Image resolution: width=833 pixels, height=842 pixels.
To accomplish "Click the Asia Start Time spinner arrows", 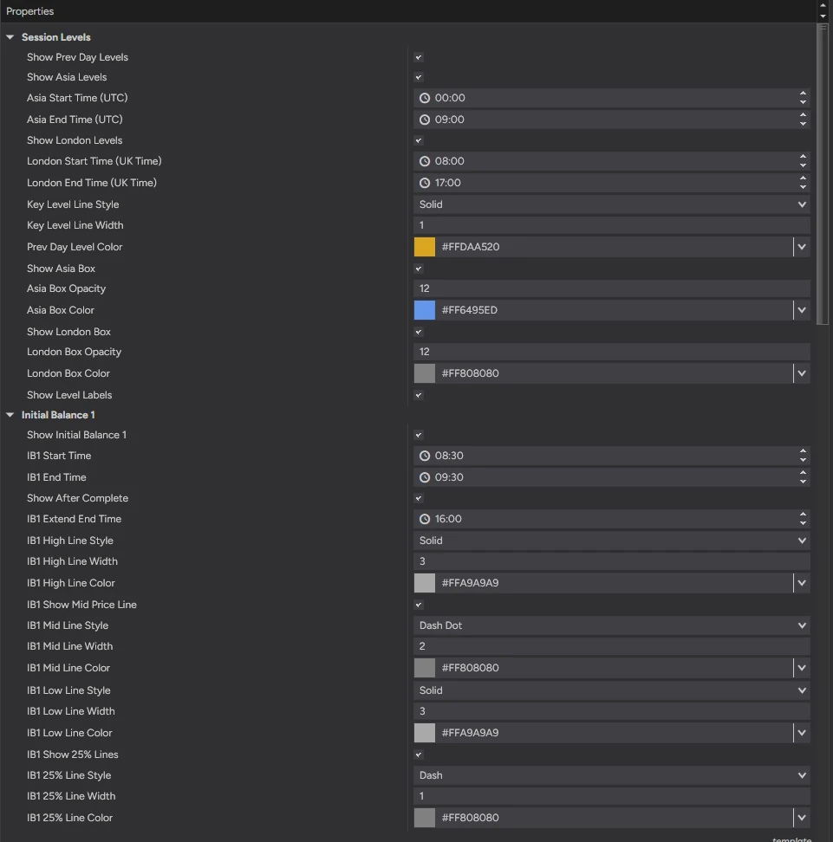I will point(803,98).
